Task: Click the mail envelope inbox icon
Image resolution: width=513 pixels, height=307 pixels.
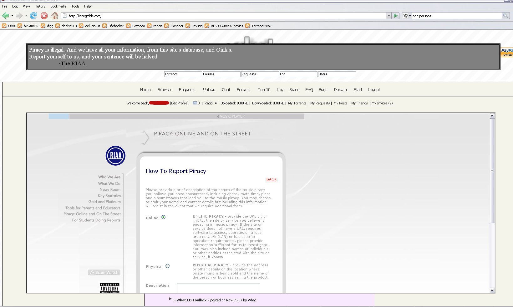Action: pyautogui.click(x=195, y=103)
